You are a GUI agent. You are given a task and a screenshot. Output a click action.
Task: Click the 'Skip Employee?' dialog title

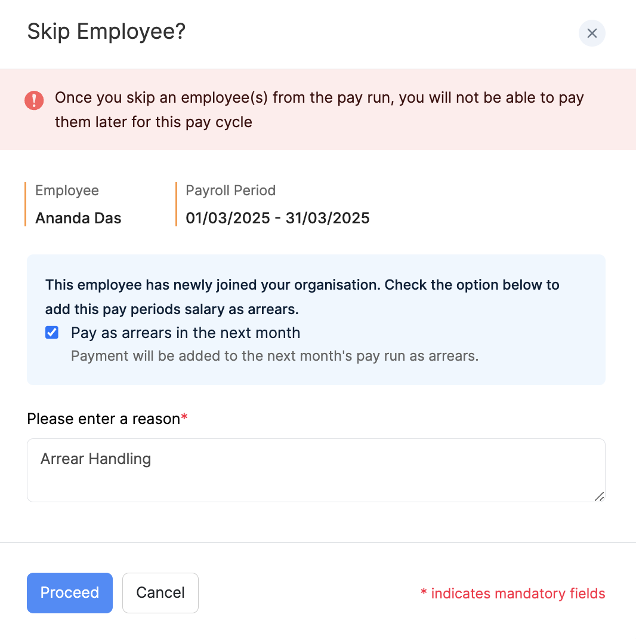coord(107,32)
